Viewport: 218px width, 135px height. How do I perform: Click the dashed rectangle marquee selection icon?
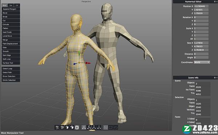(x=111, y=127)
